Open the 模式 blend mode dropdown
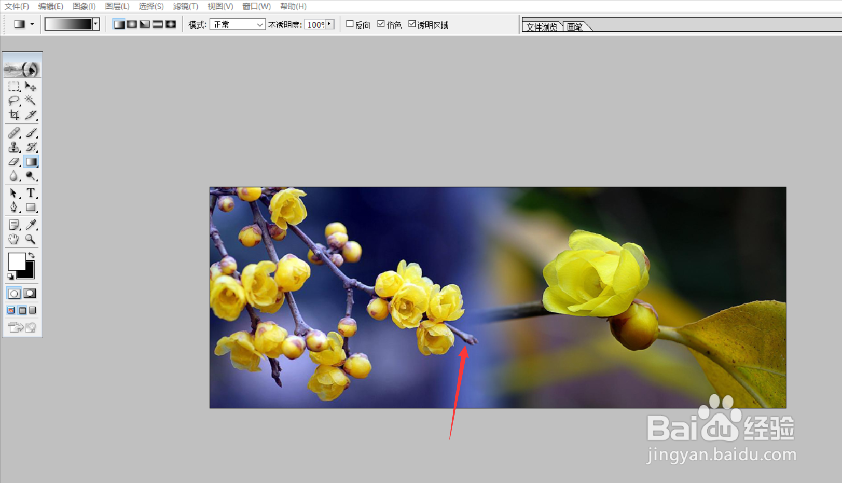Image resolution: width=842 pixels, height=483 pixels. (238, 24)
